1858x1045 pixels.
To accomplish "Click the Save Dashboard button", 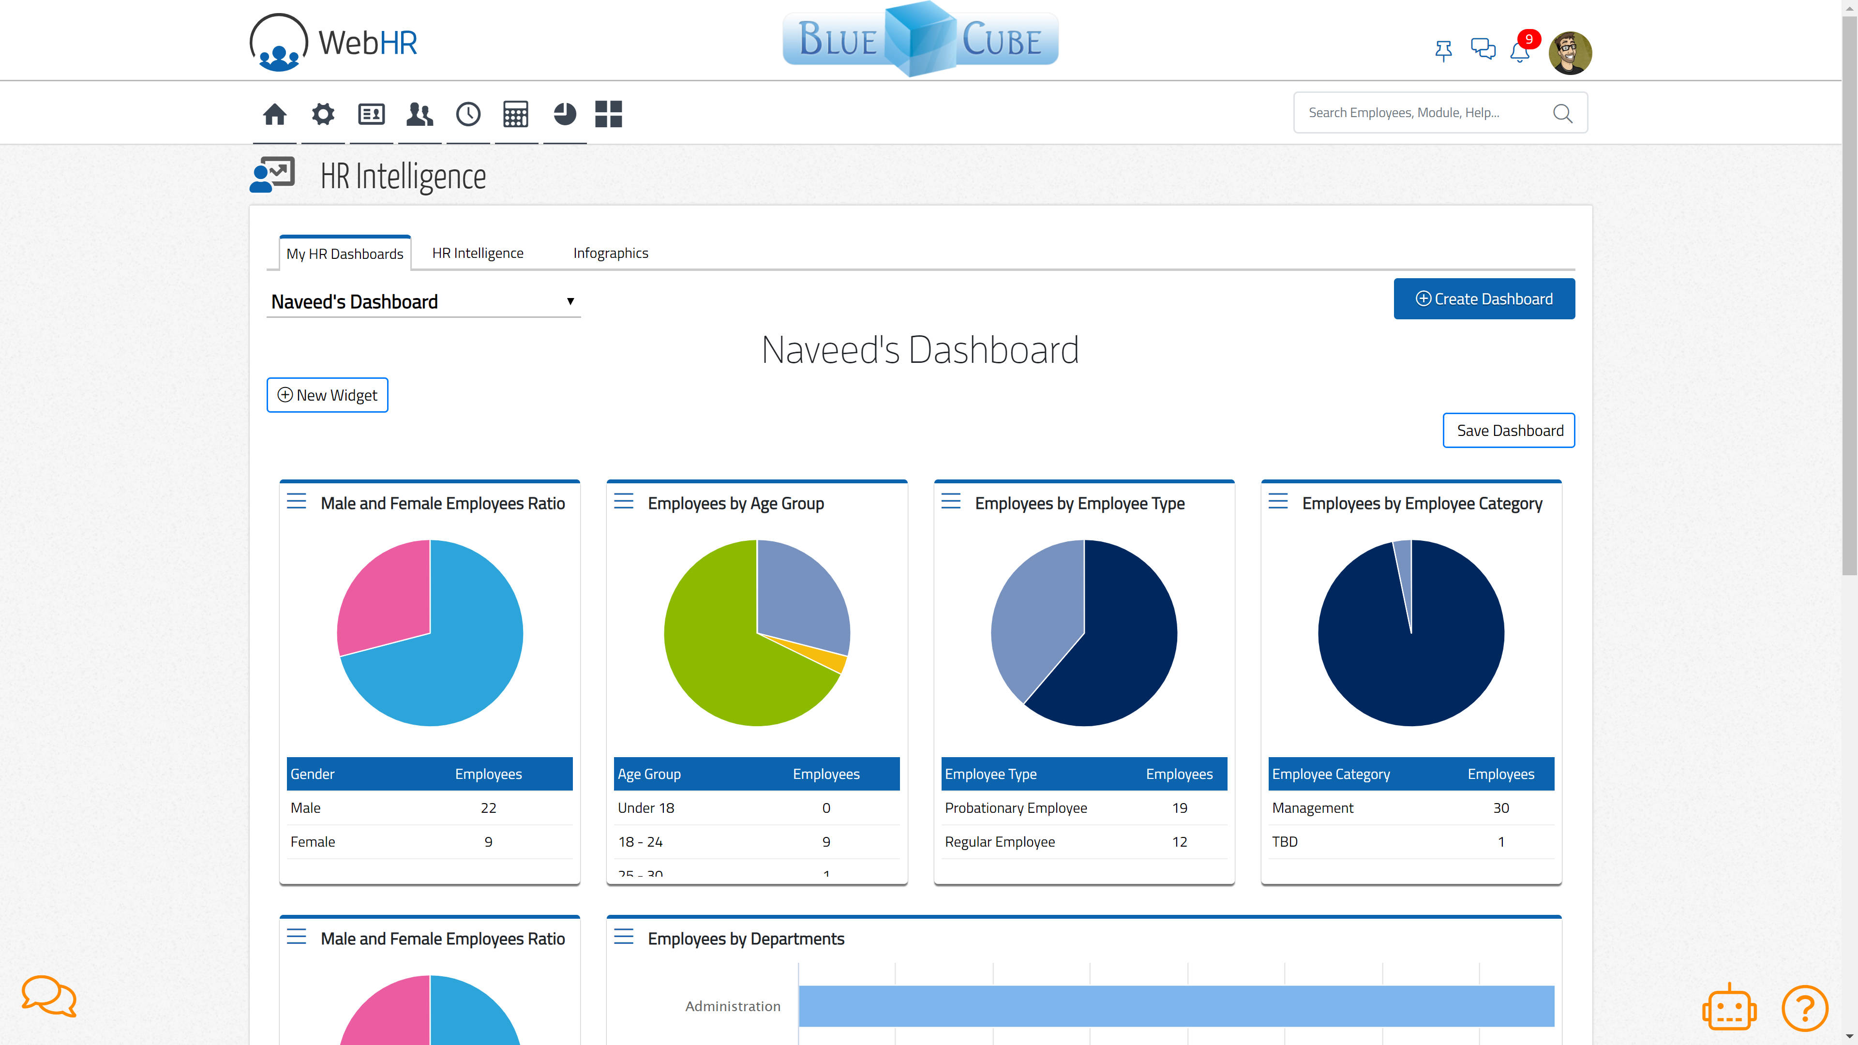I will (1508, 430).
